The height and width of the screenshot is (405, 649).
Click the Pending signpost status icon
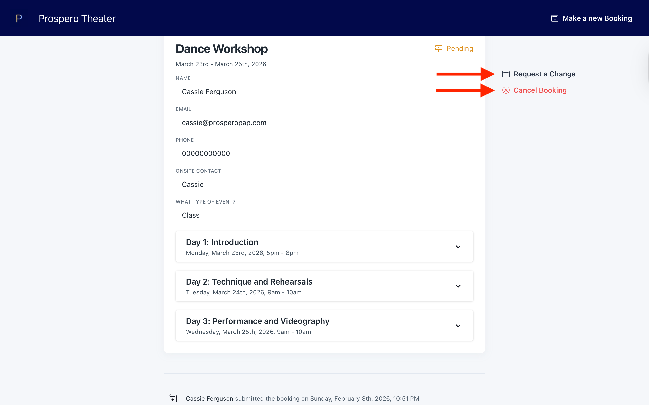tap(439, 49)
